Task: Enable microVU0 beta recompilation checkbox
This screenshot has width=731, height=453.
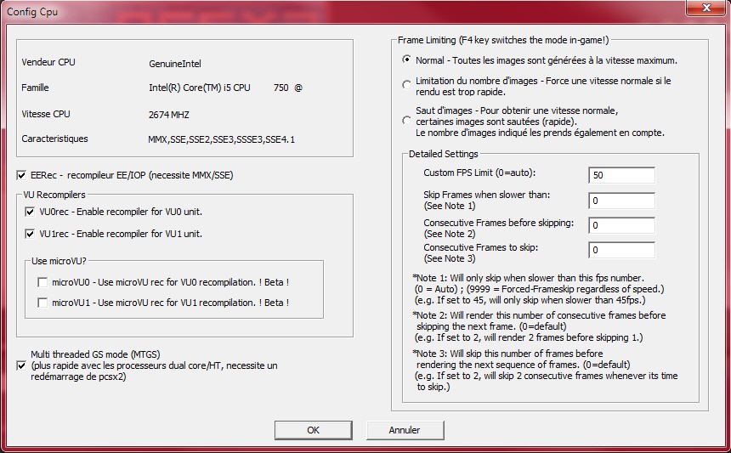Action: (x=42, y=281)
